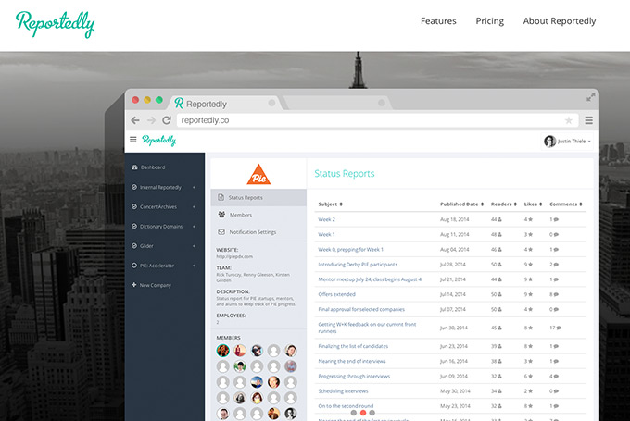Open 'Introducing Derby PIE participants' report
Viewport: 630px width, 421px height.
358,265
